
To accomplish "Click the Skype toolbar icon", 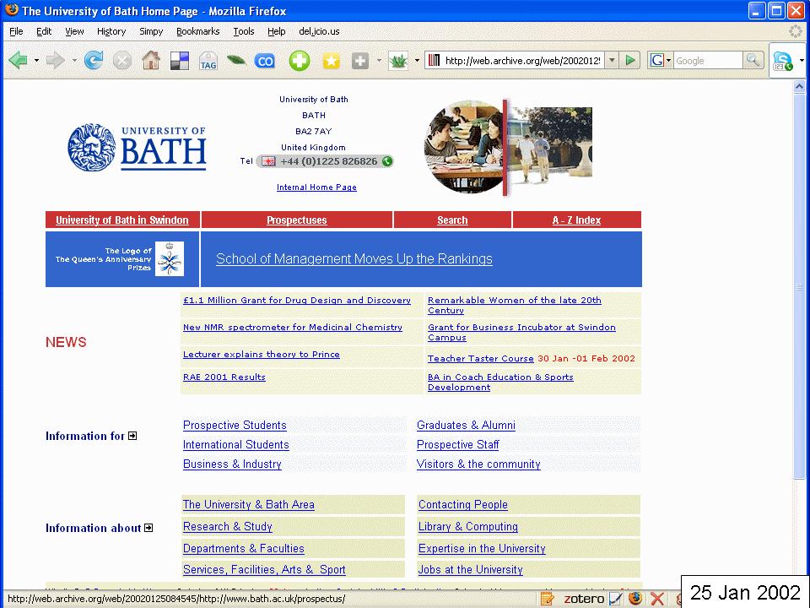I will point(783,61).
